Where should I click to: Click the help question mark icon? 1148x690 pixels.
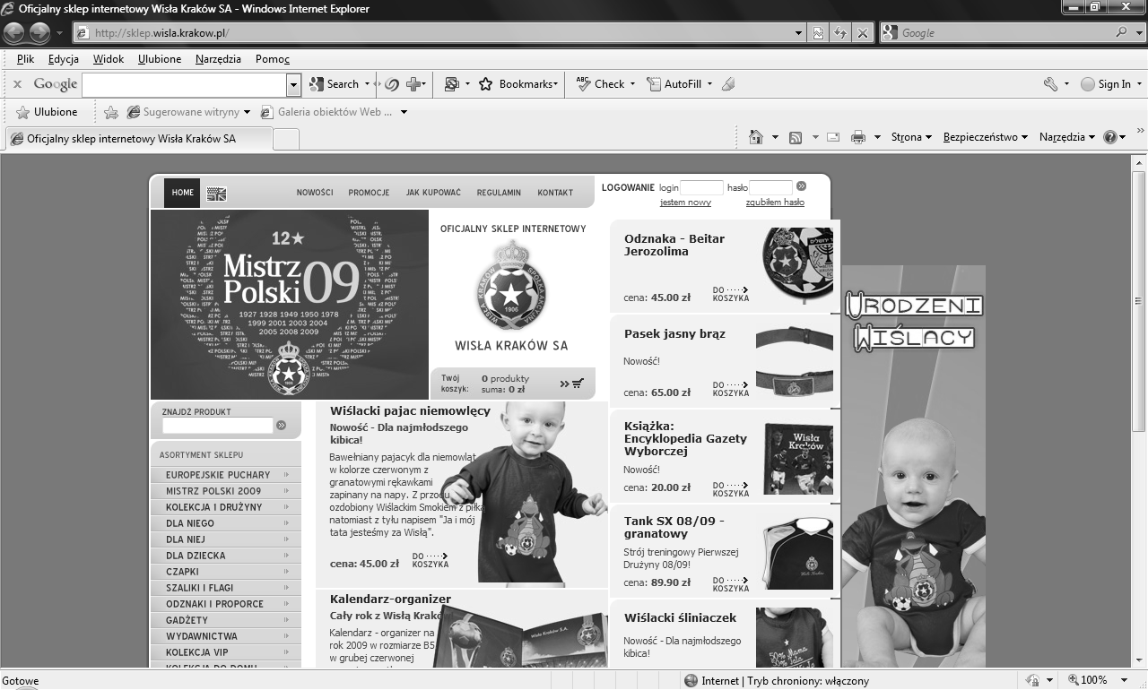pos(1110,137)
